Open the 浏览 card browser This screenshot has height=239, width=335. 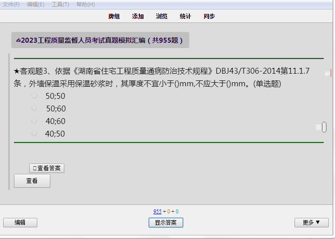point(161,16)
